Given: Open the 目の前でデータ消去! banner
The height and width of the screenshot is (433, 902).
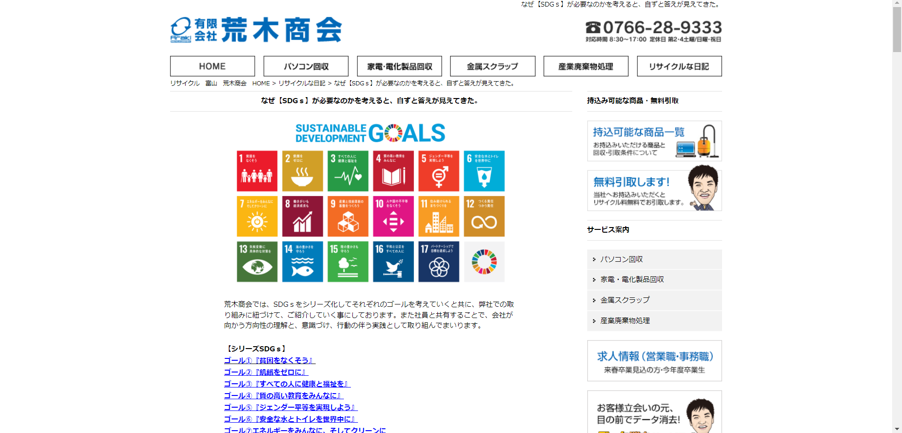Looking at the screenshot, I should click(x=654, y=412).
